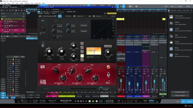The height and width of the screenshot is (108, 193).
Task: Switch to the Browse view tab
Action: click(x=190, y=101)
